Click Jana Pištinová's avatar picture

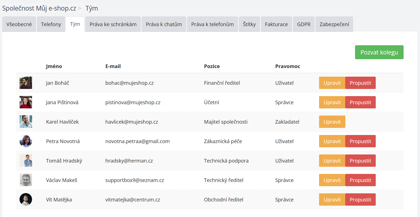pos(26,102)
